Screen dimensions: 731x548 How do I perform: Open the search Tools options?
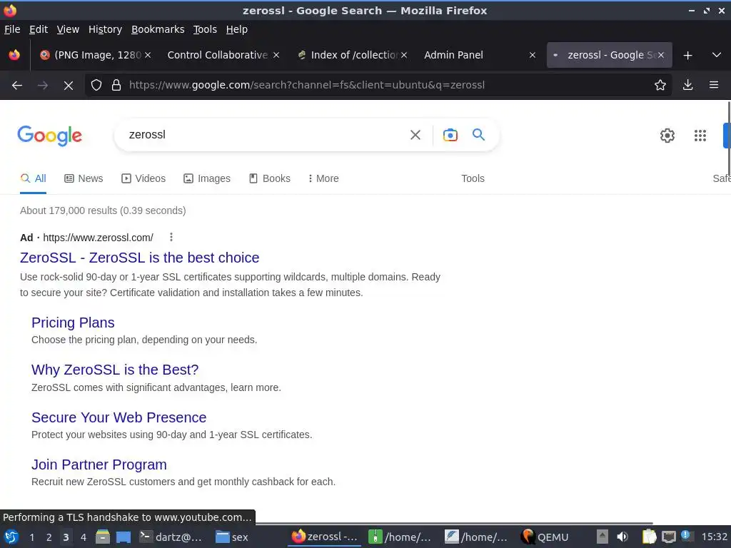[473, 178]
